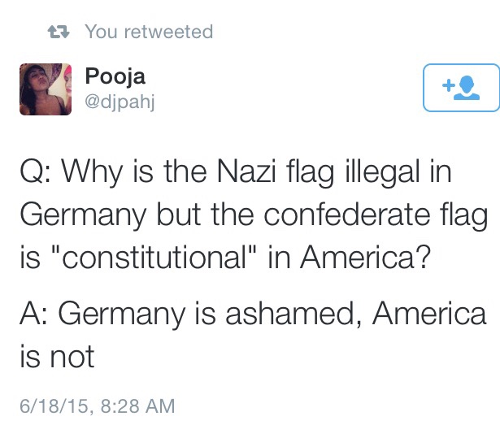The width and height of the screenshot is (500, 438).
Task: Open the Pooja display name
Action: (115, 76)
